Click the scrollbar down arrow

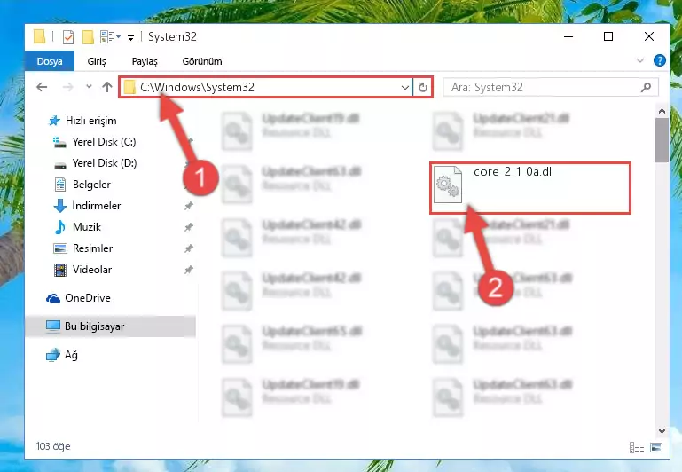[662, 431]
